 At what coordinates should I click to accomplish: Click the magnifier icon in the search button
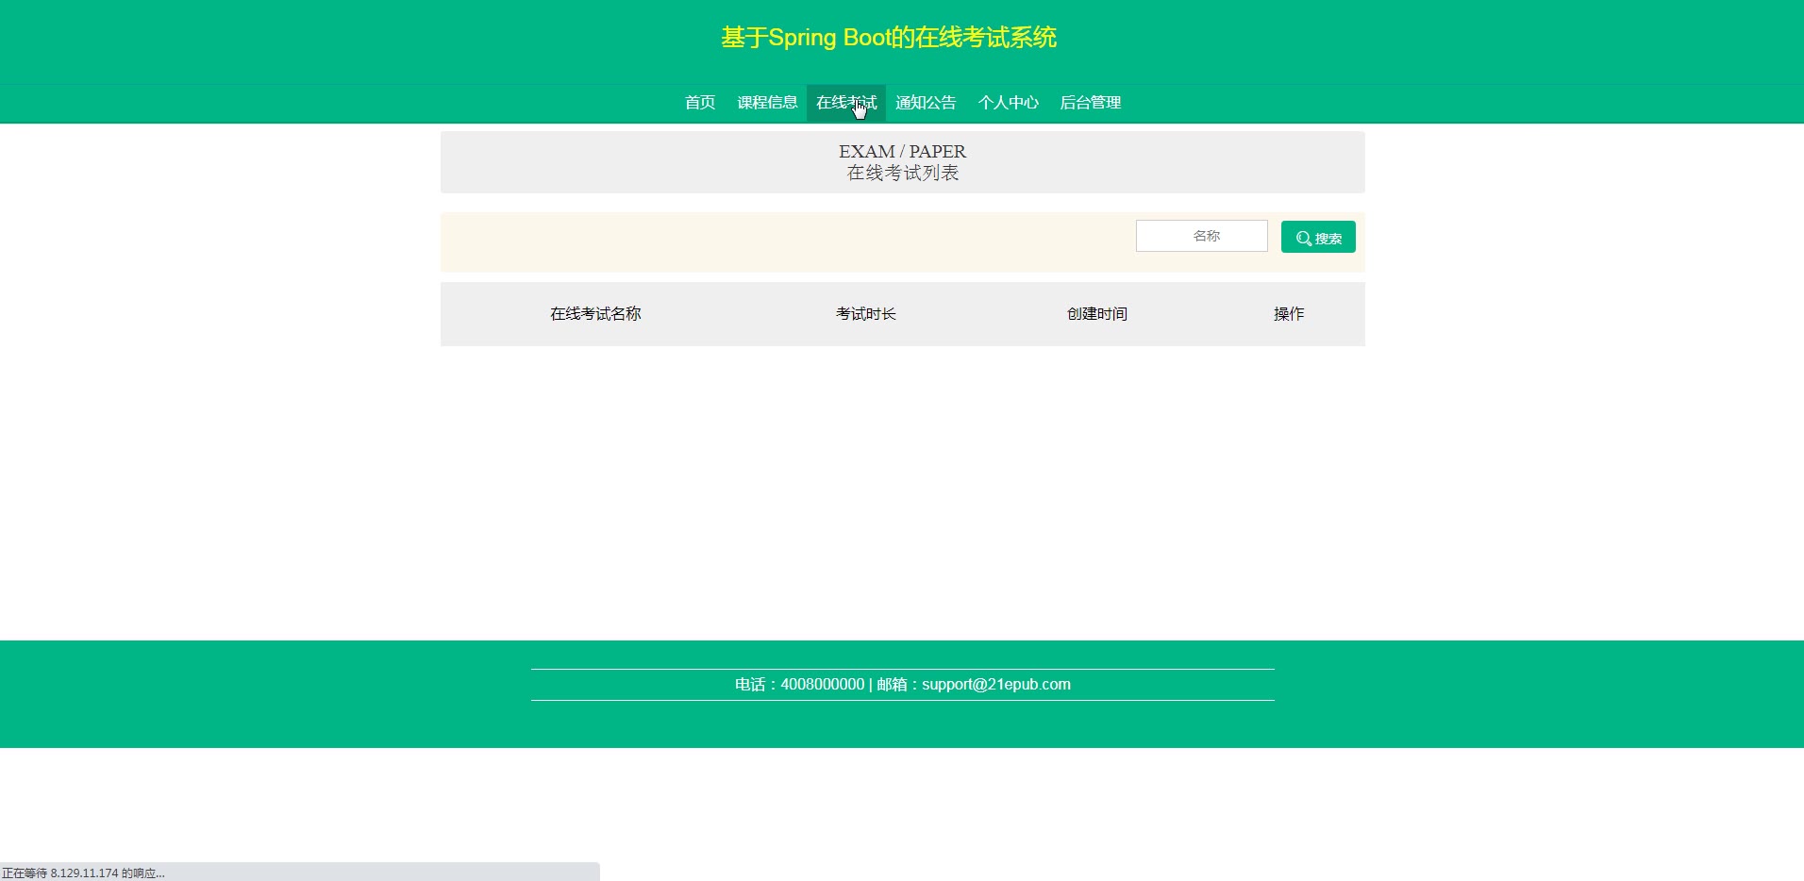[1304, 239]
